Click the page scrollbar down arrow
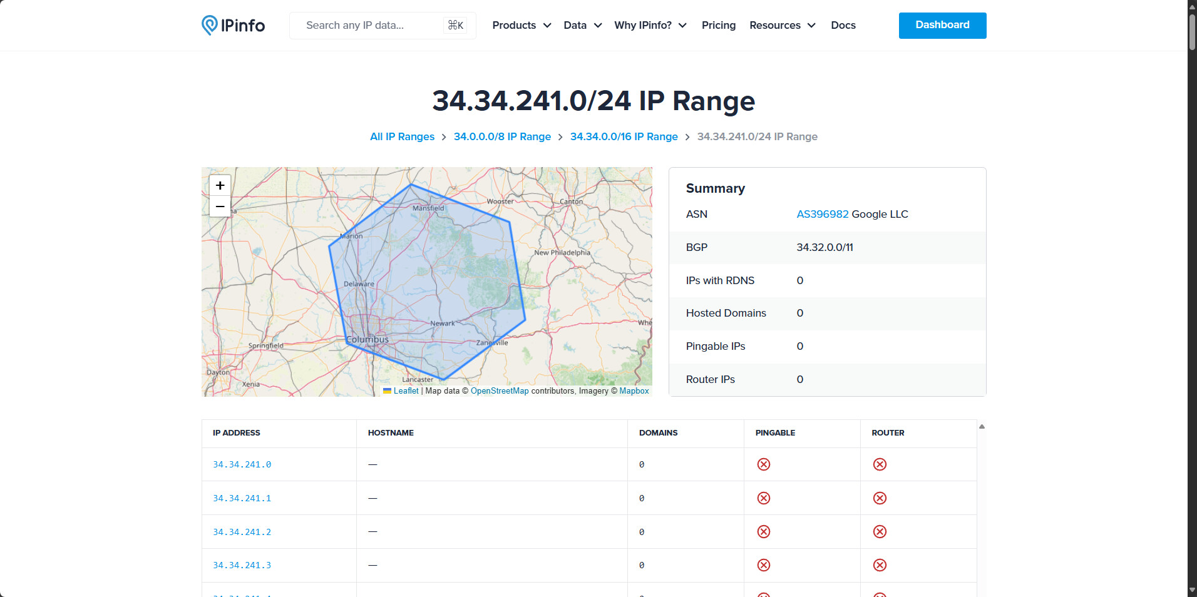Viewport: 1197px width, 597px height. tap(1192, 591)
